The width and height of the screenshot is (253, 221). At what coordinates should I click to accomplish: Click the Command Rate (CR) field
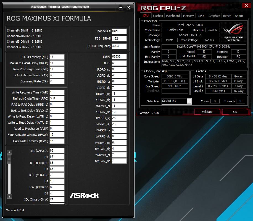57,81
